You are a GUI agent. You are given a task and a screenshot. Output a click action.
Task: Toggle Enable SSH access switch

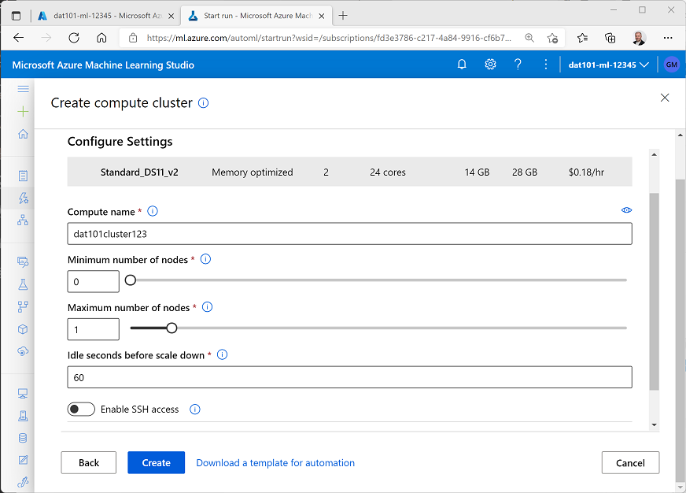(81, 409)
